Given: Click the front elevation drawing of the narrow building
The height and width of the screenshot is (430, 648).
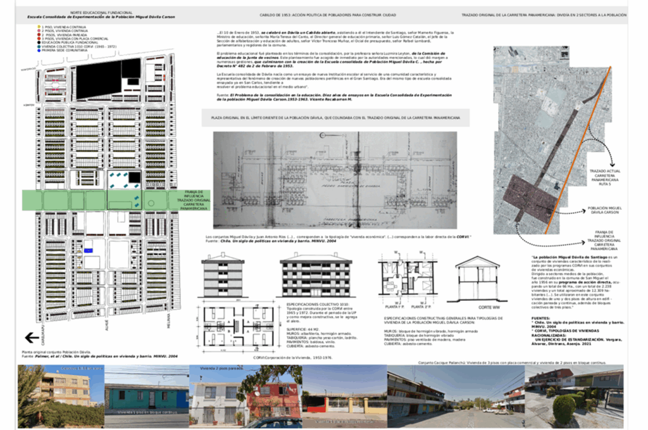Looking at the screenshot, I should (x=222, y=275).
